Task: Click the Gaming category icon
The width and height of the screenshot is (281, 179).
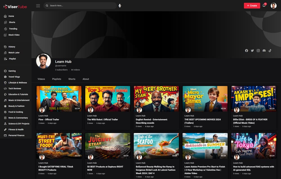Action: (x=5, y=71)
